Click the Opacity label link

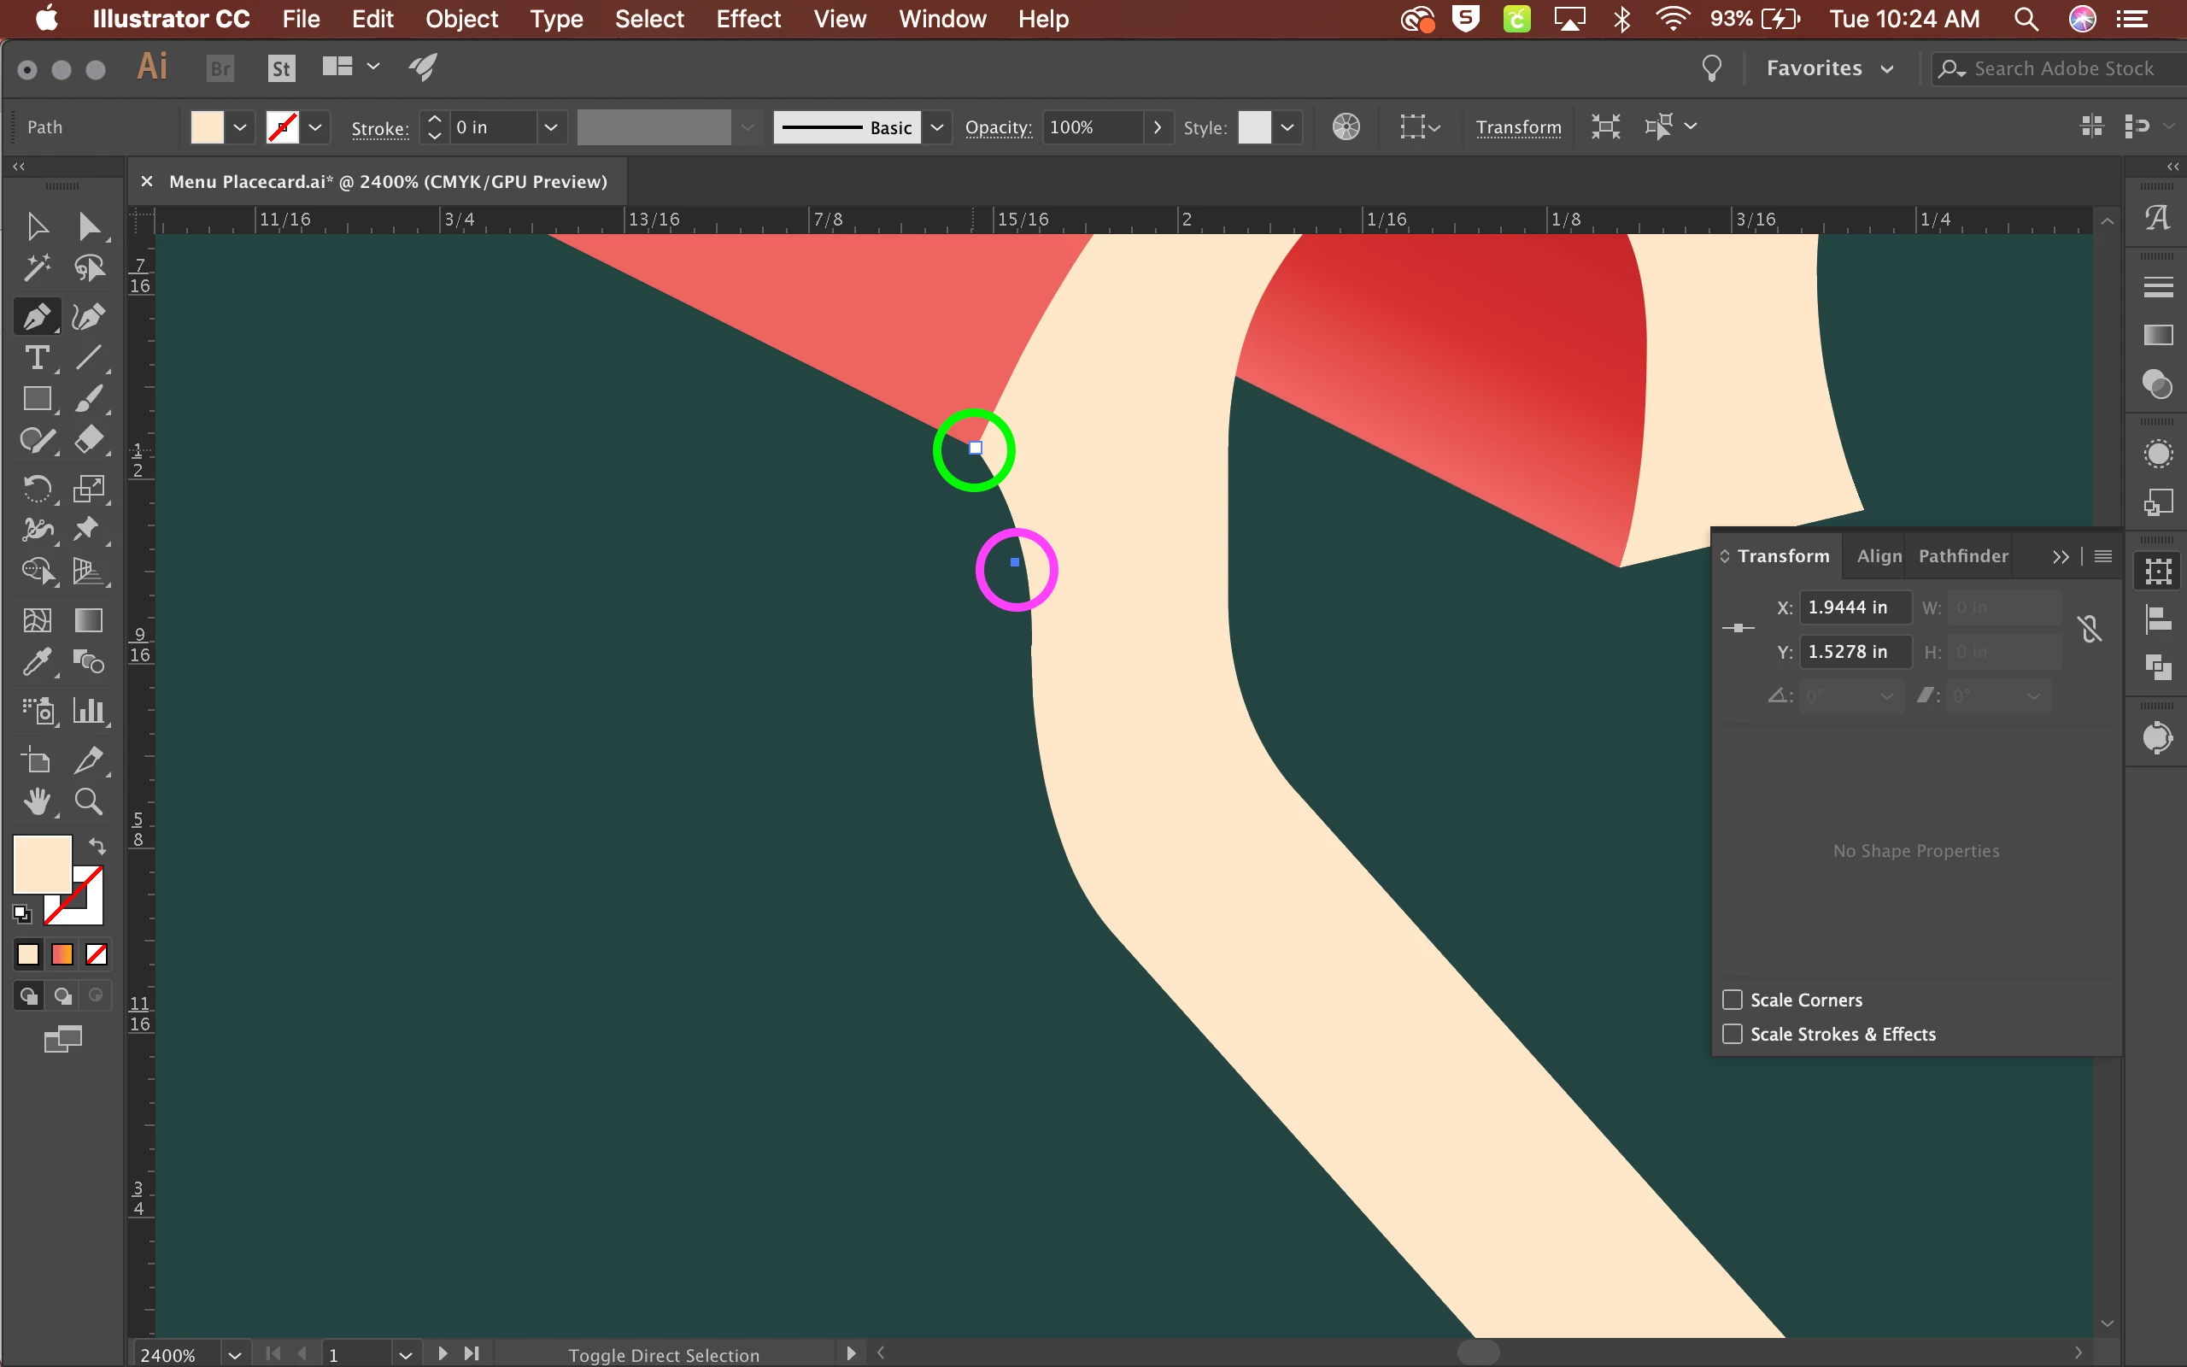(x=998, y=127)
